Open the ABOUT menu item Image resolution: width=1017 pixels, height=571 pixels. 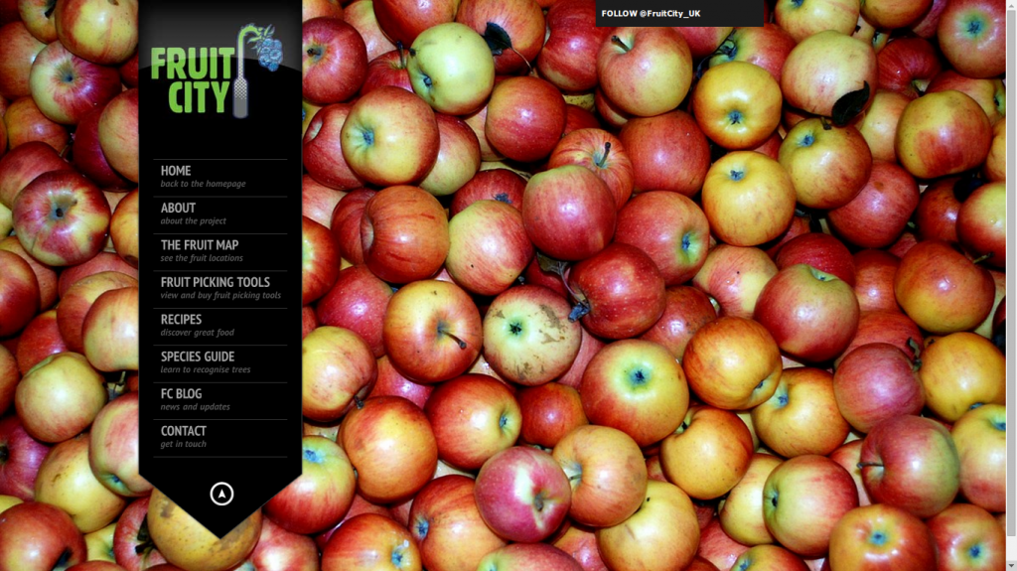point(219,214)
